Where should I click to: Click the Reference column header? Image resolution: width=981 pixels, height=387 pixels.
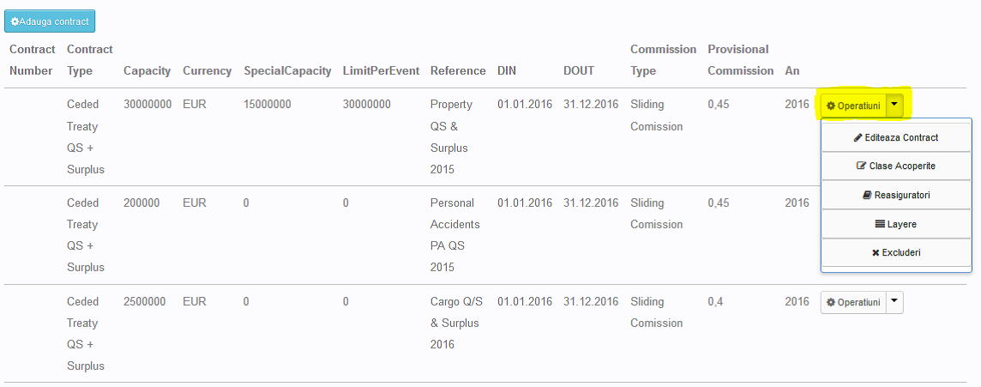pos(458,71)
